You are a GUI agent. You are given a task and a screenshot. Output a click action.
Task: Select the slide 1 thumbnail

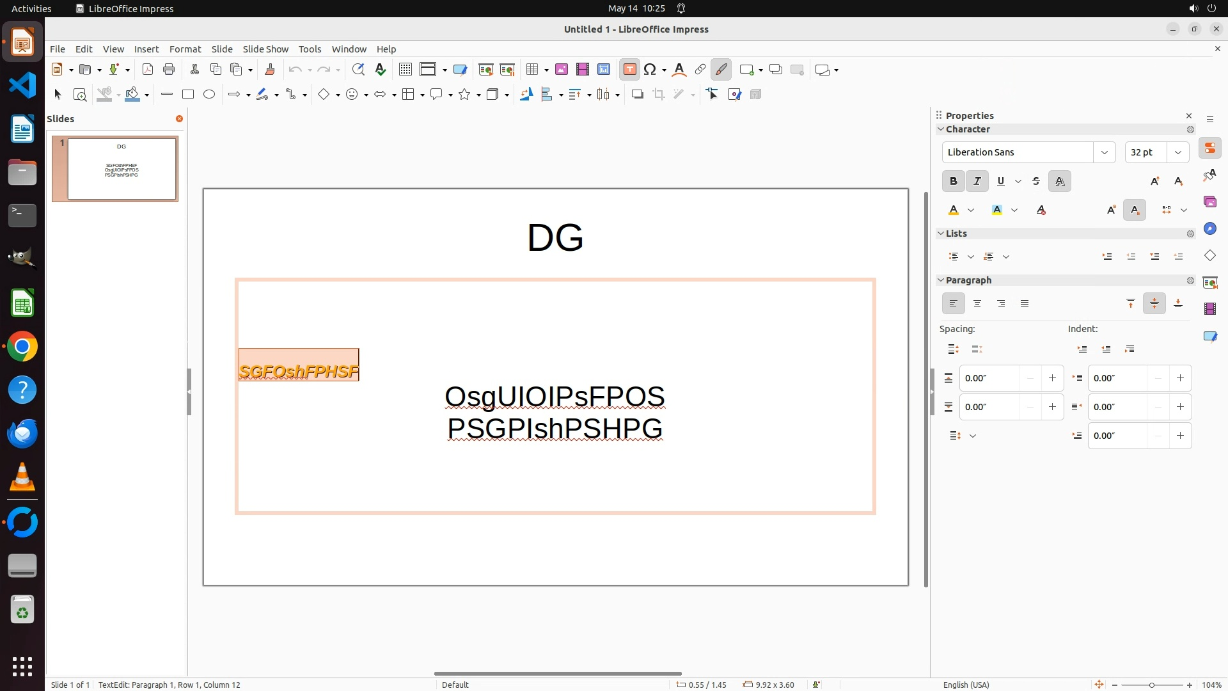coord(122,168)
